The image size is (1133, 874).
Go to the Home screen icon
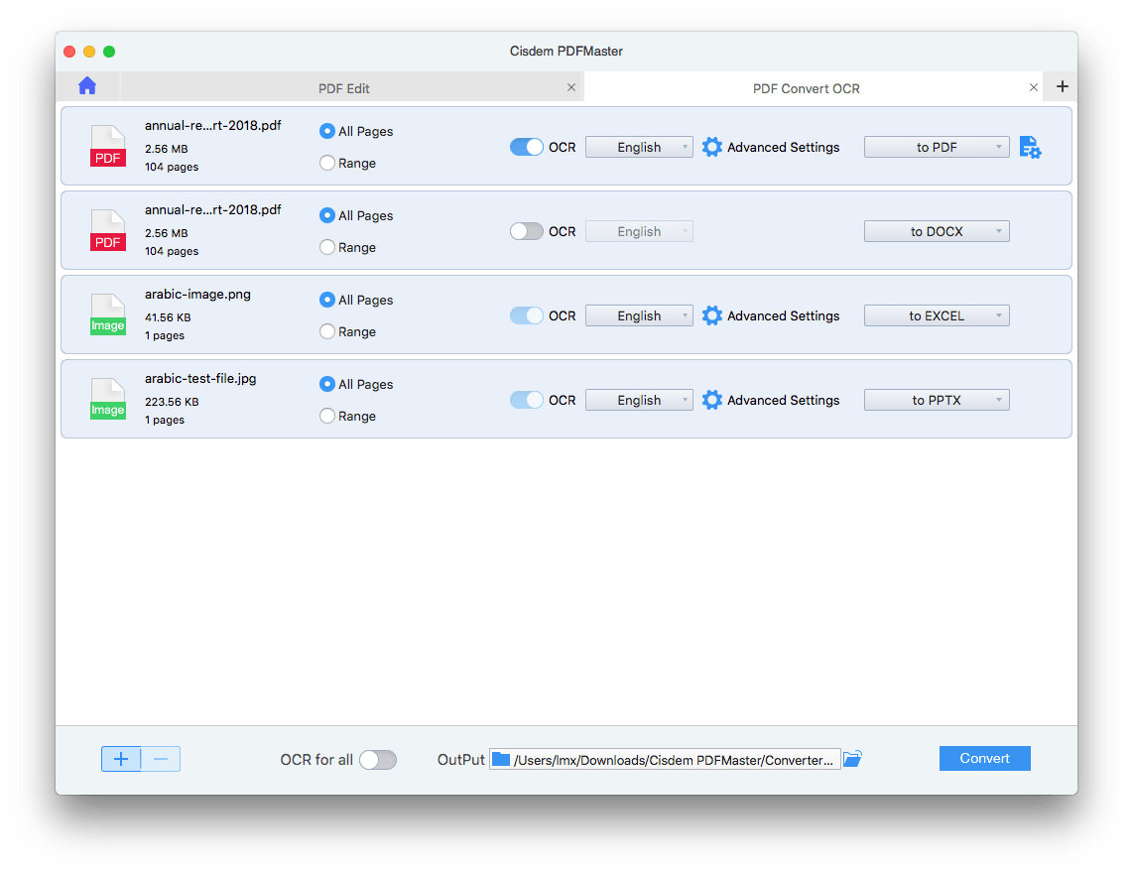pos(87,86)
